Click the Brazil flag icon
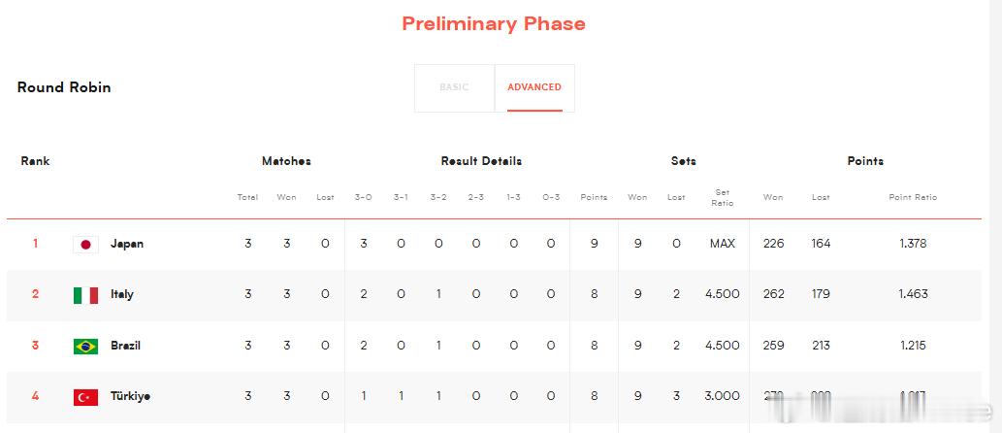The height and width of the screenshot is (433, 1002). pyautogui.click(x=85, y=346)
